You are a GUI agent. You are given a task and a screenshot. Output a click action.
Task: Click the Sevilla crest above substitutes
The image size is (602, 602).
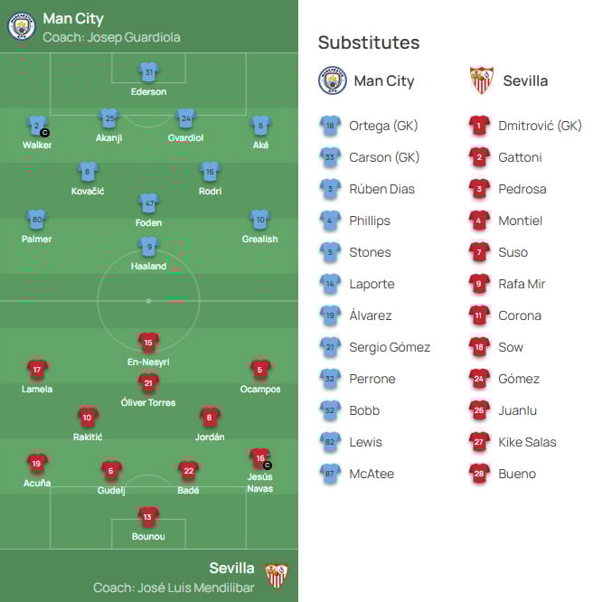481,80
